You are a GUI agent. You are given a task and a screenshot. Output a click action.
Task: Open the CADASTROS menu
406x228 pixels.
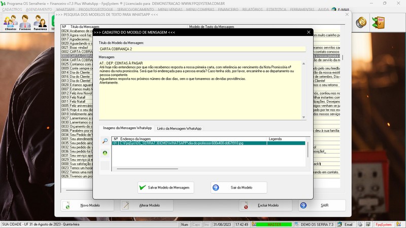(x=12, y=9)
